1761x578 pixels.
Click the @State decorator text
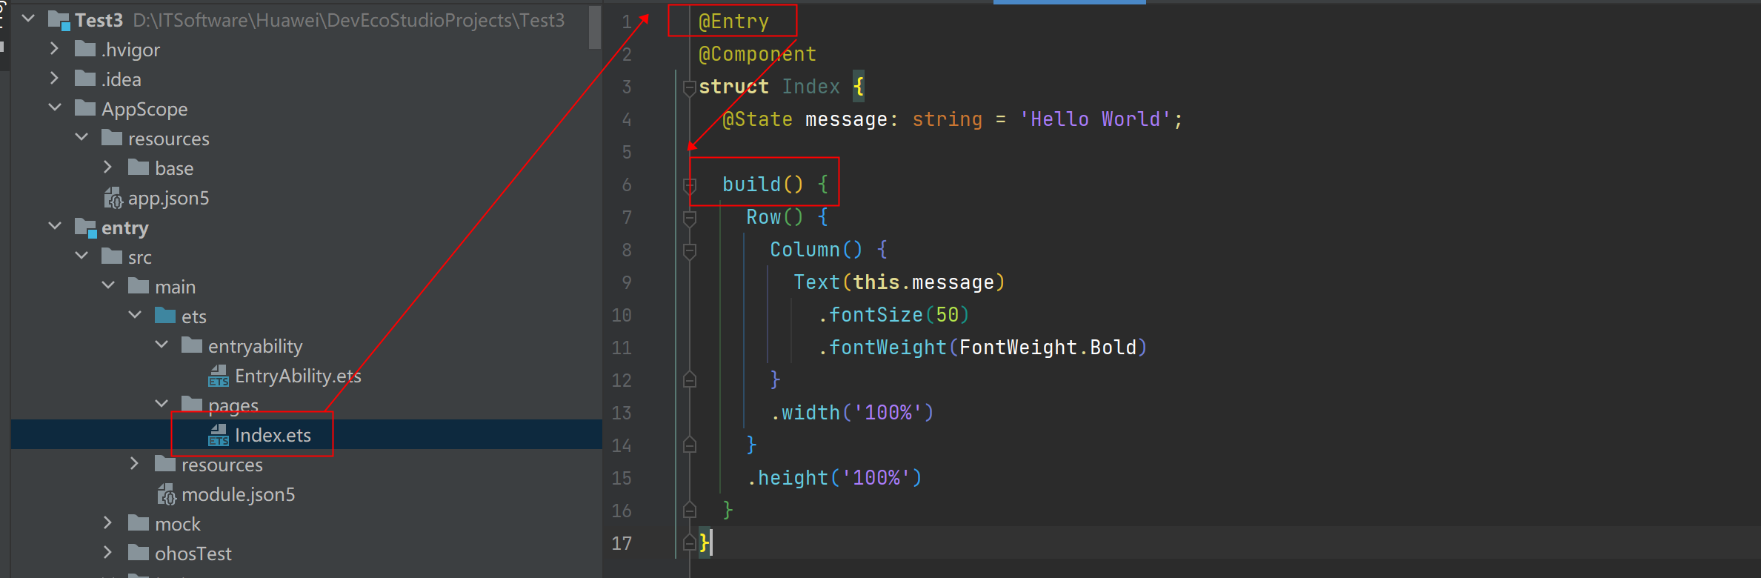point(757,119)
